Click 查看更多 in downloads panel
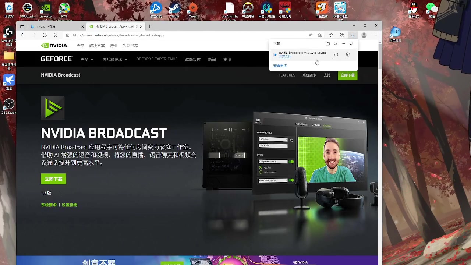The height and width of the screenshot is (265, 471). click(x=280, y=66)
